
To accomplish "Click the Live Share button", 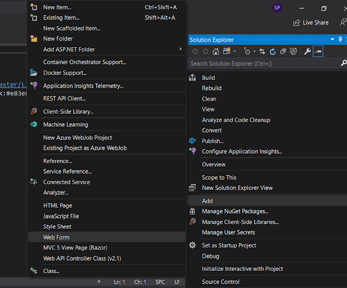I will pyautogui.click(x=311, y=23).
